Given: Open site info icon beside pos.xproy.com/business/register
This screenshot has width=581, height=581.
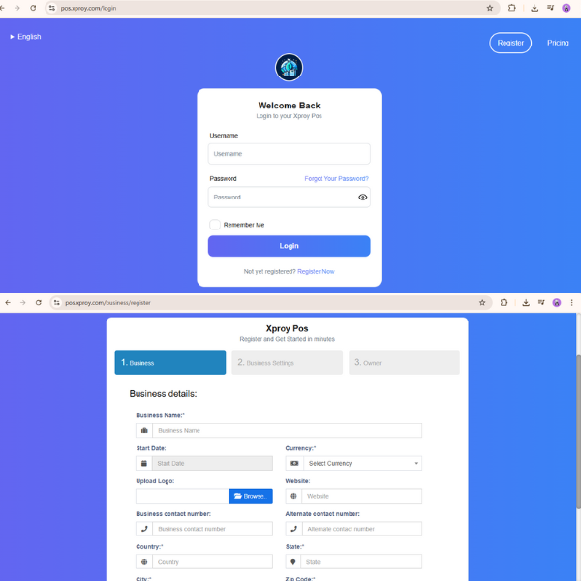Looking at the screenshot, I should pos(57,303).
